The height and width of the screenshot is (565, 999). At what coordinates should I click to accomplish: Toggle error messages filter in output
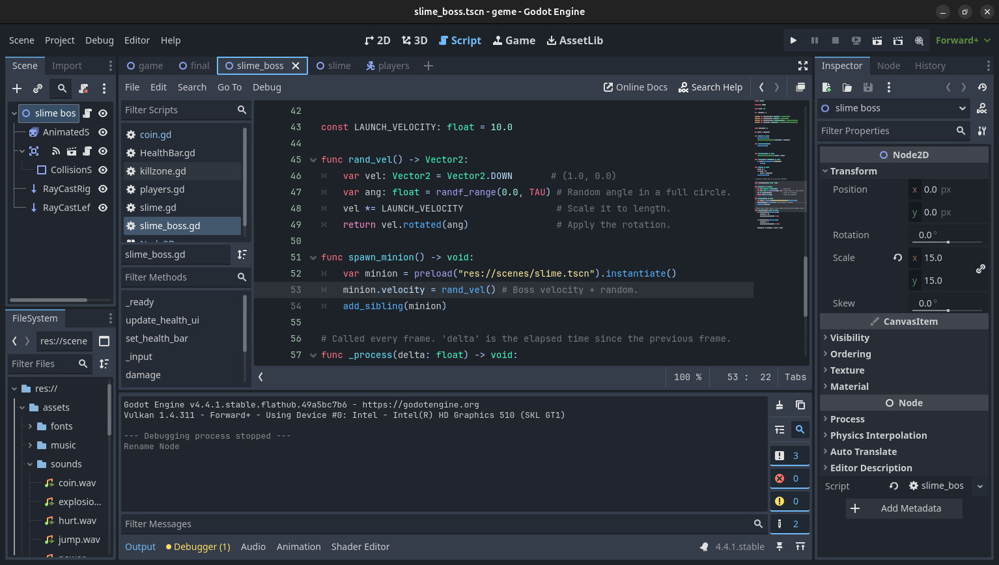[x=790, y=478]
